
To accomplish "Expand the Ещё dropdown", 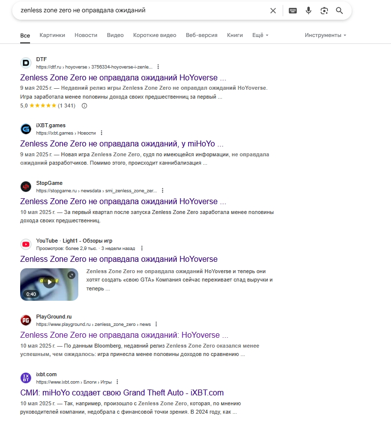I will tap(260, 35).
